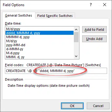Click the Add to Field button
Viewport: 112px width, 112px height.
click(x=94, y=30)
